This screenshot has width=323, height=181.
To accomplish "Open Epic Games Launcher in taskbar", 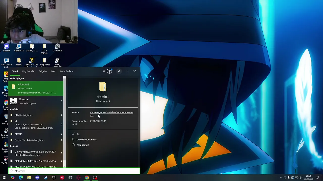I will click(x=54, y=178).
